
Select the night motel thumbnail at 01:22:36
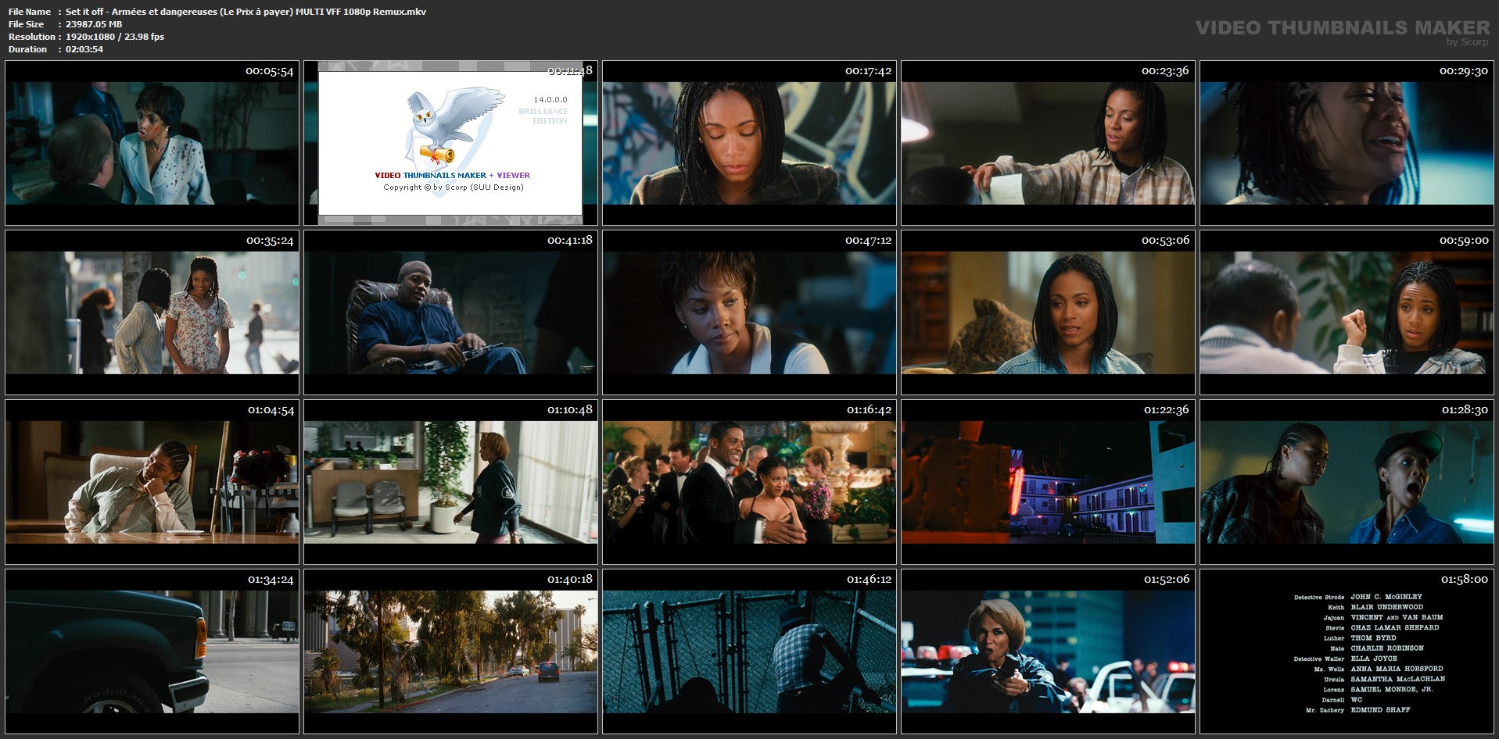pyautogui.click(x=1048, y=482)
